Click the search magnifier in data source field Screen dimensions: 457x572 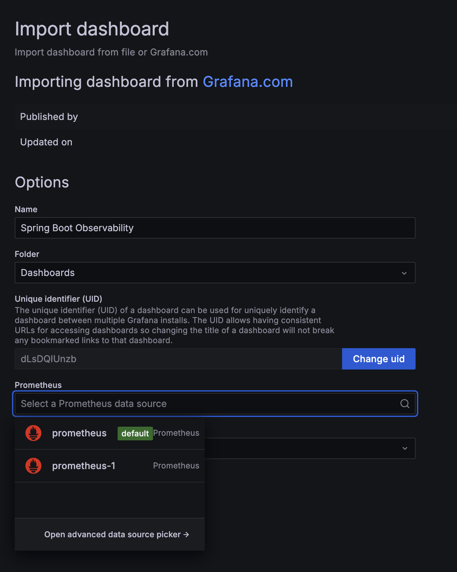tap(405, 404)
